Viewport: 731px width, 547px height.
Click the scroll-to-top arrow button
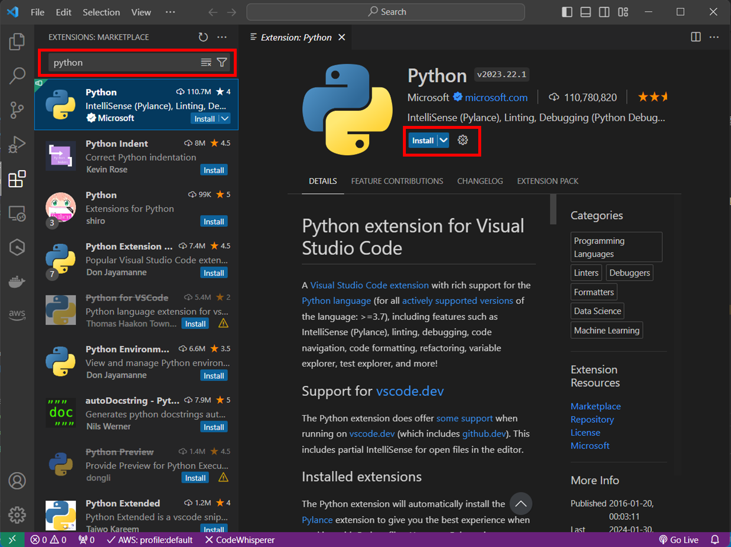click(521, 504)
